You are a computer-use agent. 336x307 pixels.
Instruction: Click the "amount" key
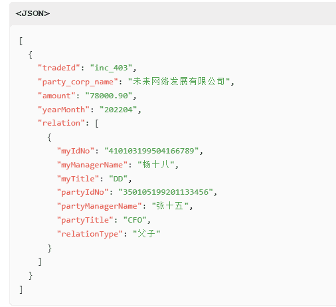pos(56,96)
